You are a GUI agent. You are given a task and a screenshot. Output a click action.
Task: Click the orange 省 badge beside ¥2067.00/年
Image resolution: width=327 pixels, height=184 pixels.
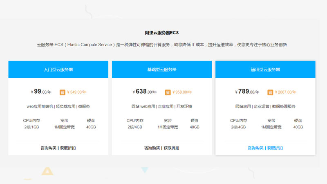[x=270, y=92]
